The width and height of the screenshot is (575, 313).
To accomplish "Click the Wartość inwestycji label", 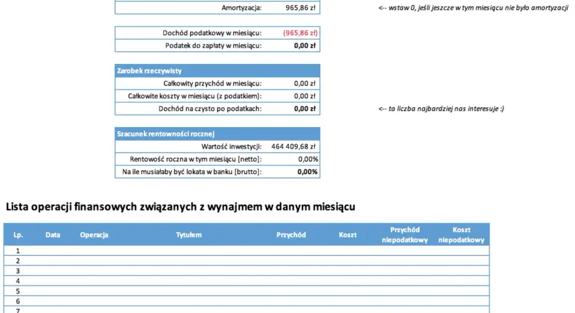I will coord(231,147).
